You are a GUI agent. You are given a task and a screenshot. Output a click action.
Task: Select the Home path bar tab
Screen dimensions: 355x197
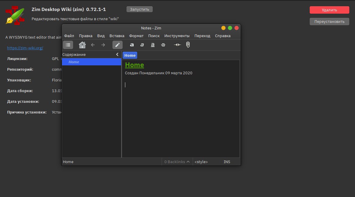[130, 56]
